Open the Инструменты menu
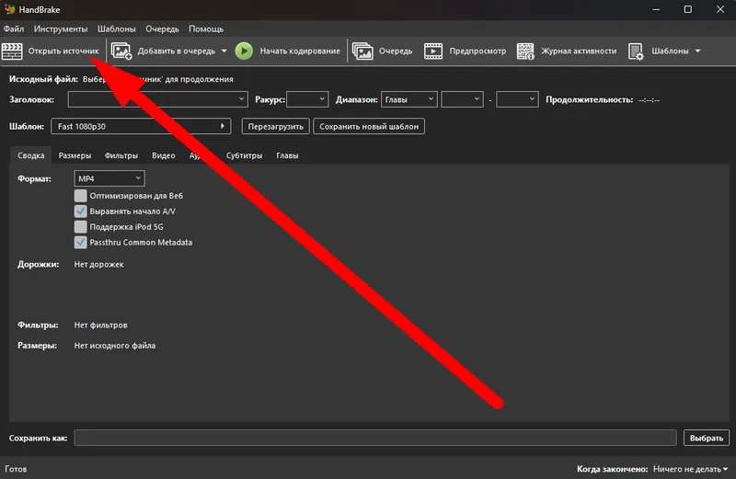This screenshot has height=479, width=736. [x=61, y=29]
